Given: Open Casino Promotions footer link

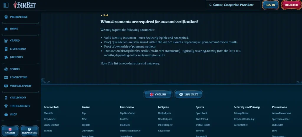Looking at the screenshot, I should pyautogui.click(x=281, y=113).
